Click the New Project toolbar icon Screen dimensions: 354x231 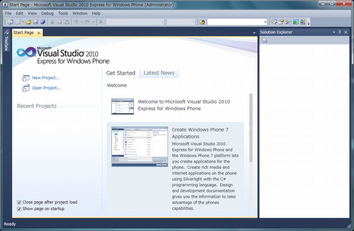(x=10, y=22)
